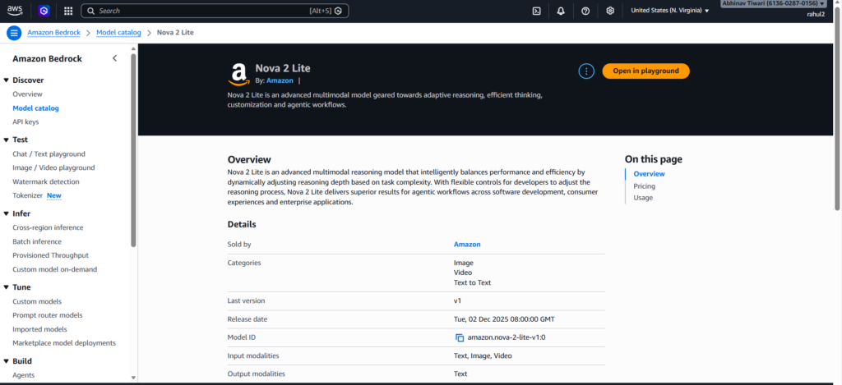Open the services grid menu icon
842x385 pixels.
(67, 11)
